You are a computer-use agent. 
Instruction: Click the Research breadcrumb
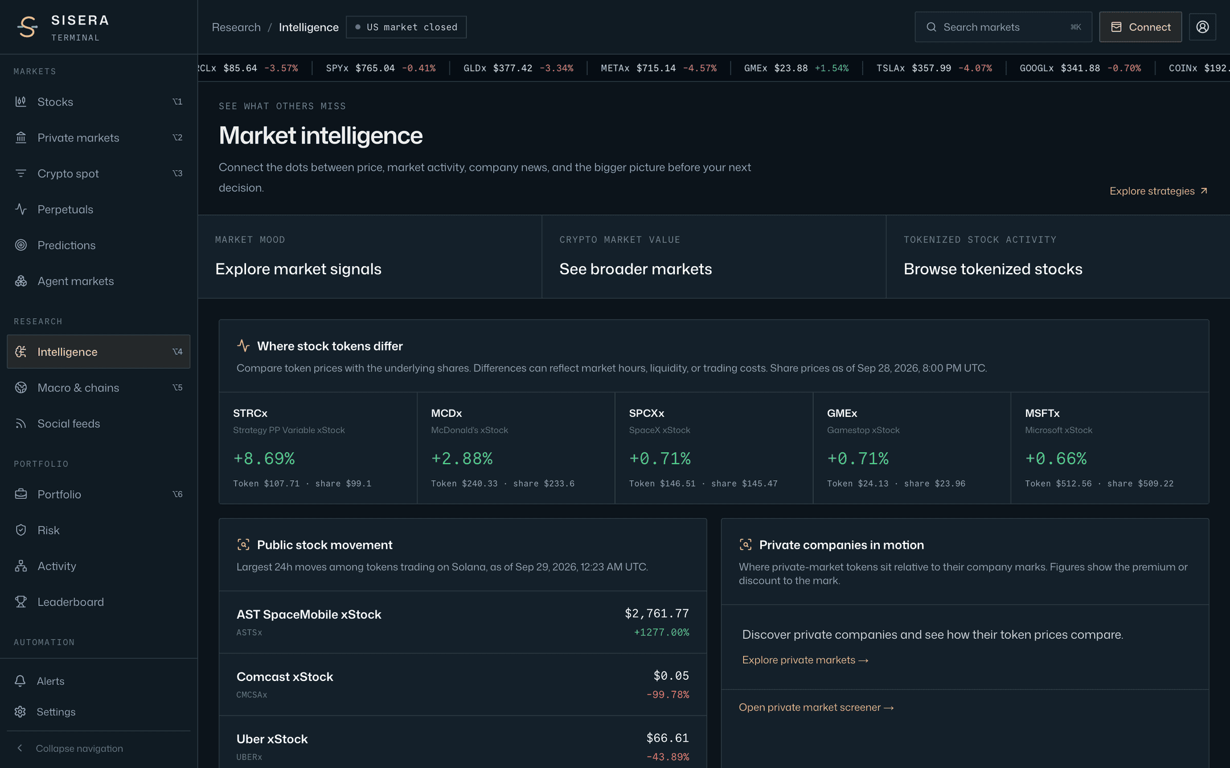click(236, 27)
